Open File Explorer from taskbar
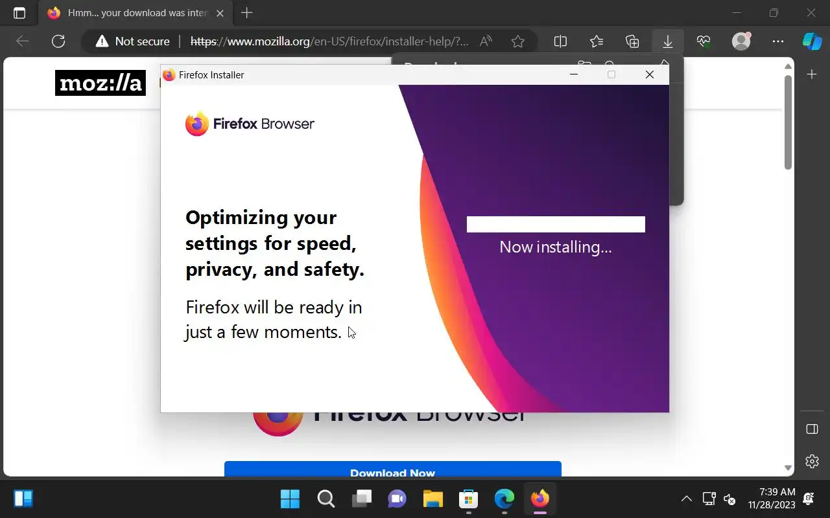The image size is (830, 518). pos(433,499)
